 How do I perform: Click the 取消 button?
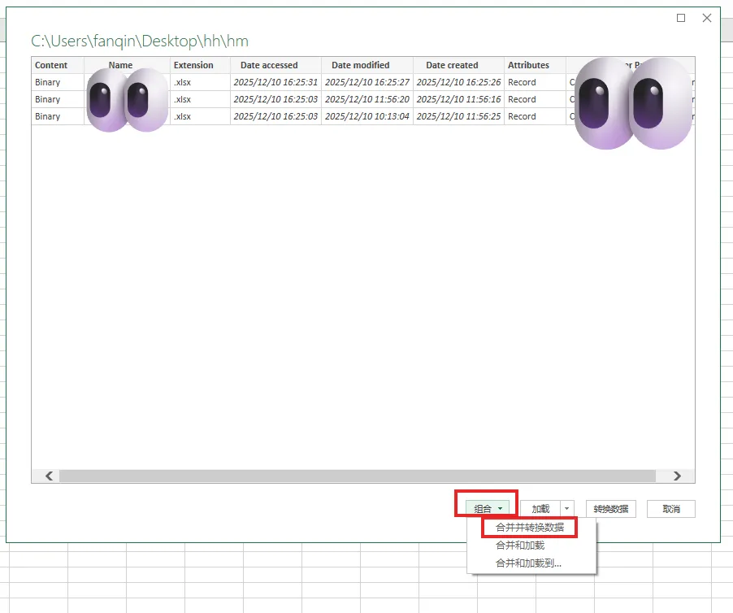tap(670, 509)
